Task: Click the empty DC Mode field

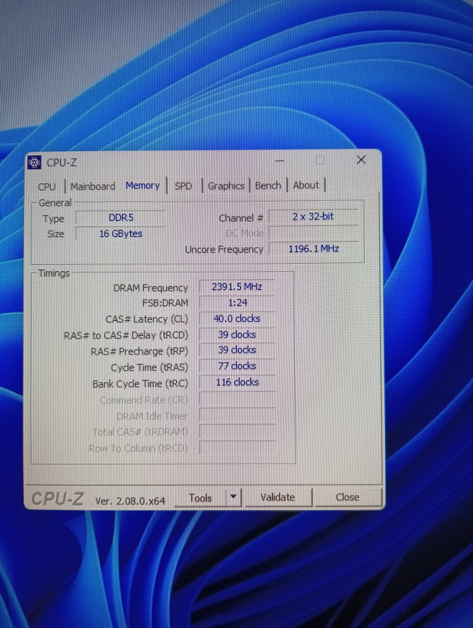Action: click(313, 233)
